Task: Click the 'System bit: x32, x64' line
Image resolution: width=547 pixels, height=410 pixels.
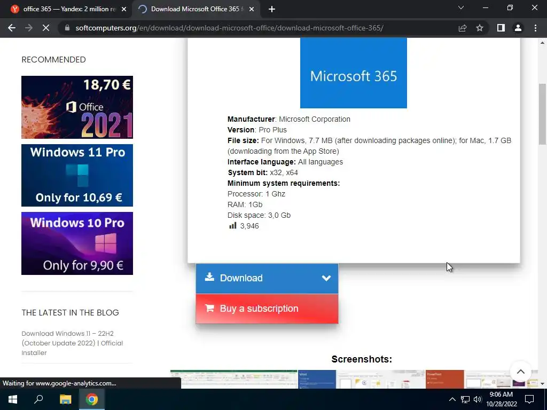Action: click(263, 172)
